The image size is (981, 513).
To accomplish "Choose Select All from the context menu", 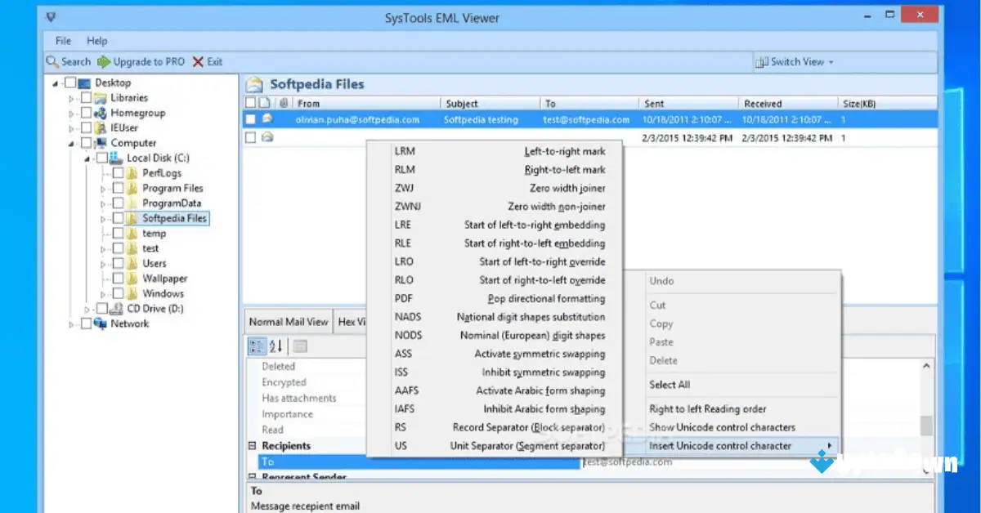I will tap(672, 384).
